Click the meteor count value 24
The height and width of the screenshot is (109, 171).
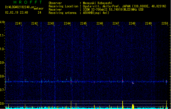click(x=39, y=13)
